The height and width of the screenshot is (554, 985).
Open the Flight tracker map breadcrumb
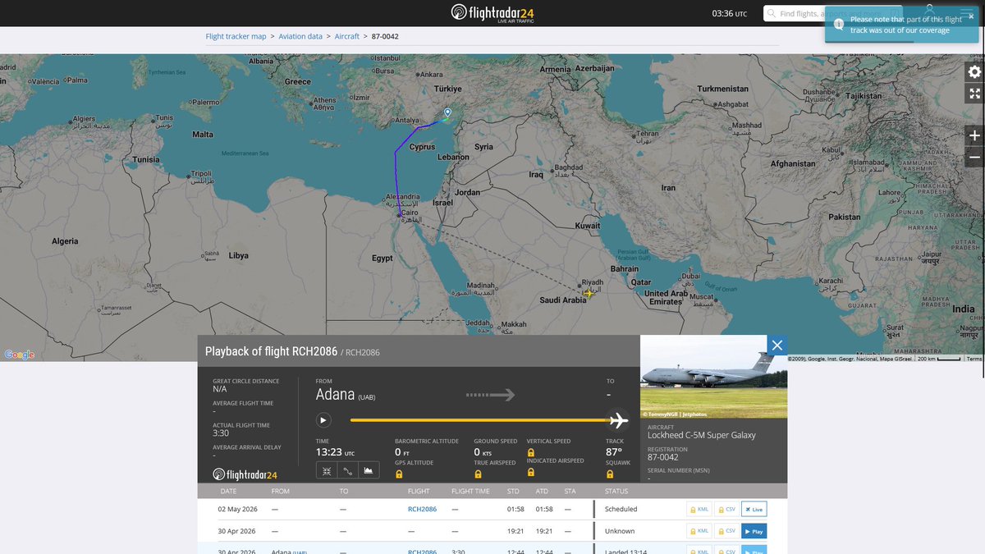236,36
